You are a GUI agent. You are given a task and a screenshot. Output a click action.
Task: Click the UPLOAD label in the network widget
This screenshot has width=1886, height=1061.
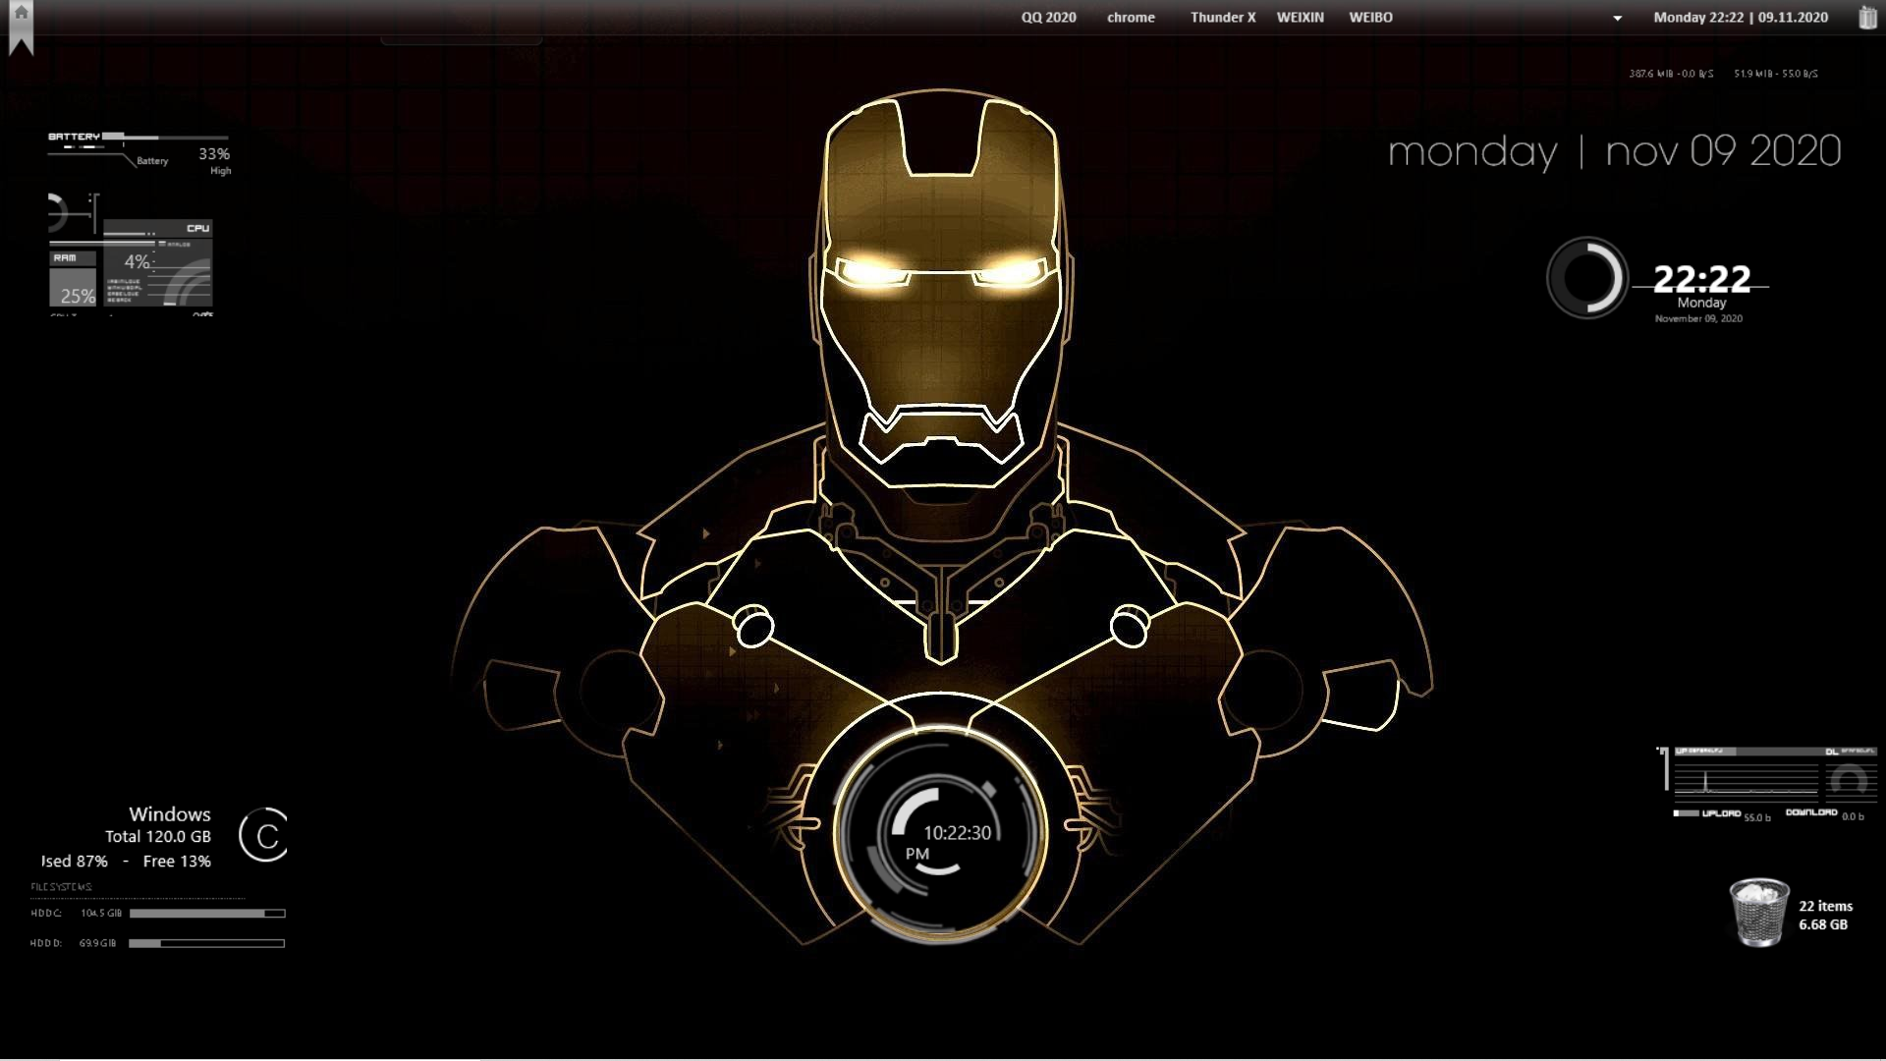tap(1721, 813)
